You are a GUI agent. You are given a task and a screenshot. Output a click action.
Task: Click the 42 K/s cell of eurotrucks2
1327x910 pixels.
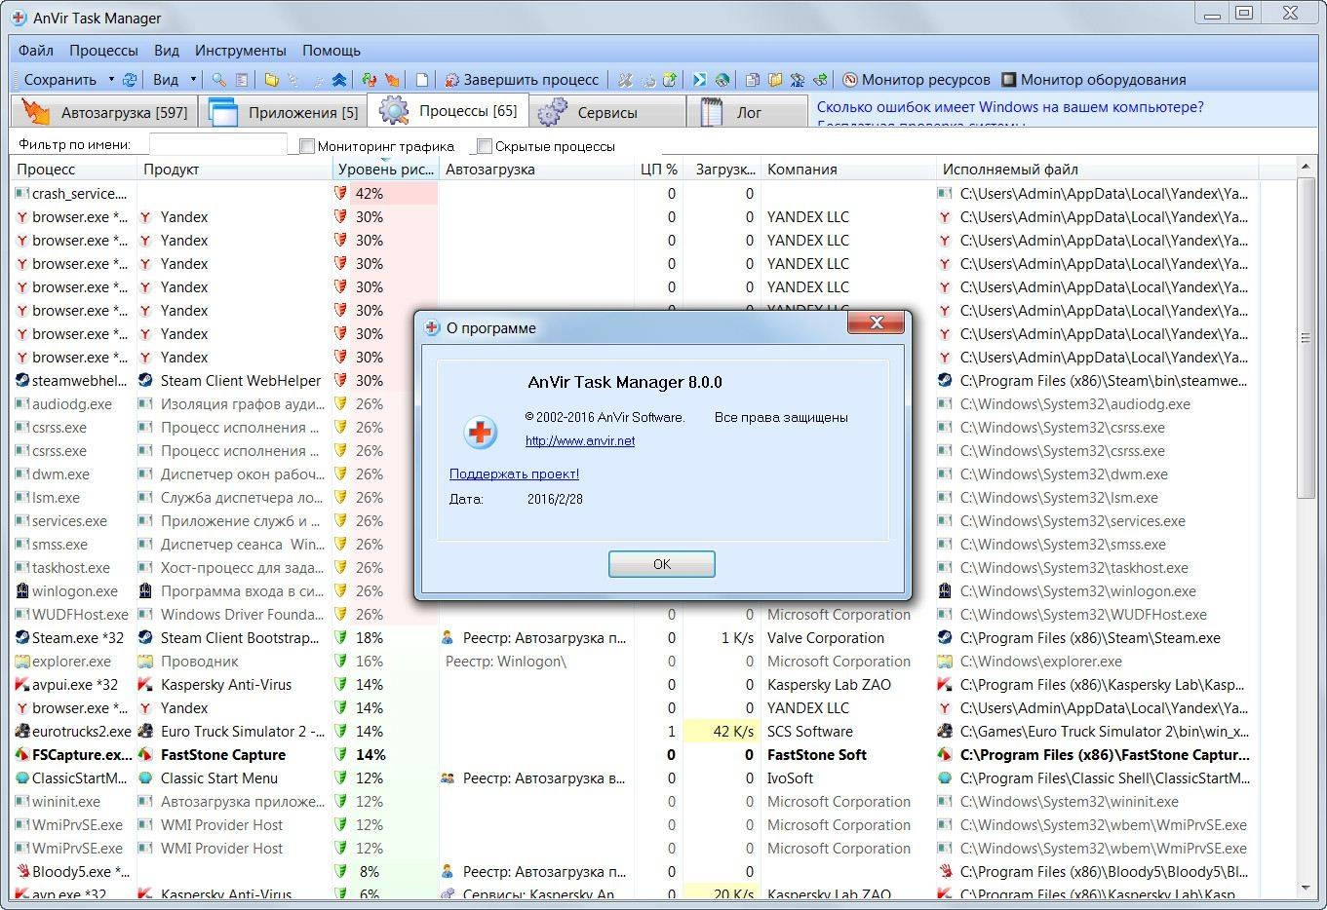coord(722,732)
